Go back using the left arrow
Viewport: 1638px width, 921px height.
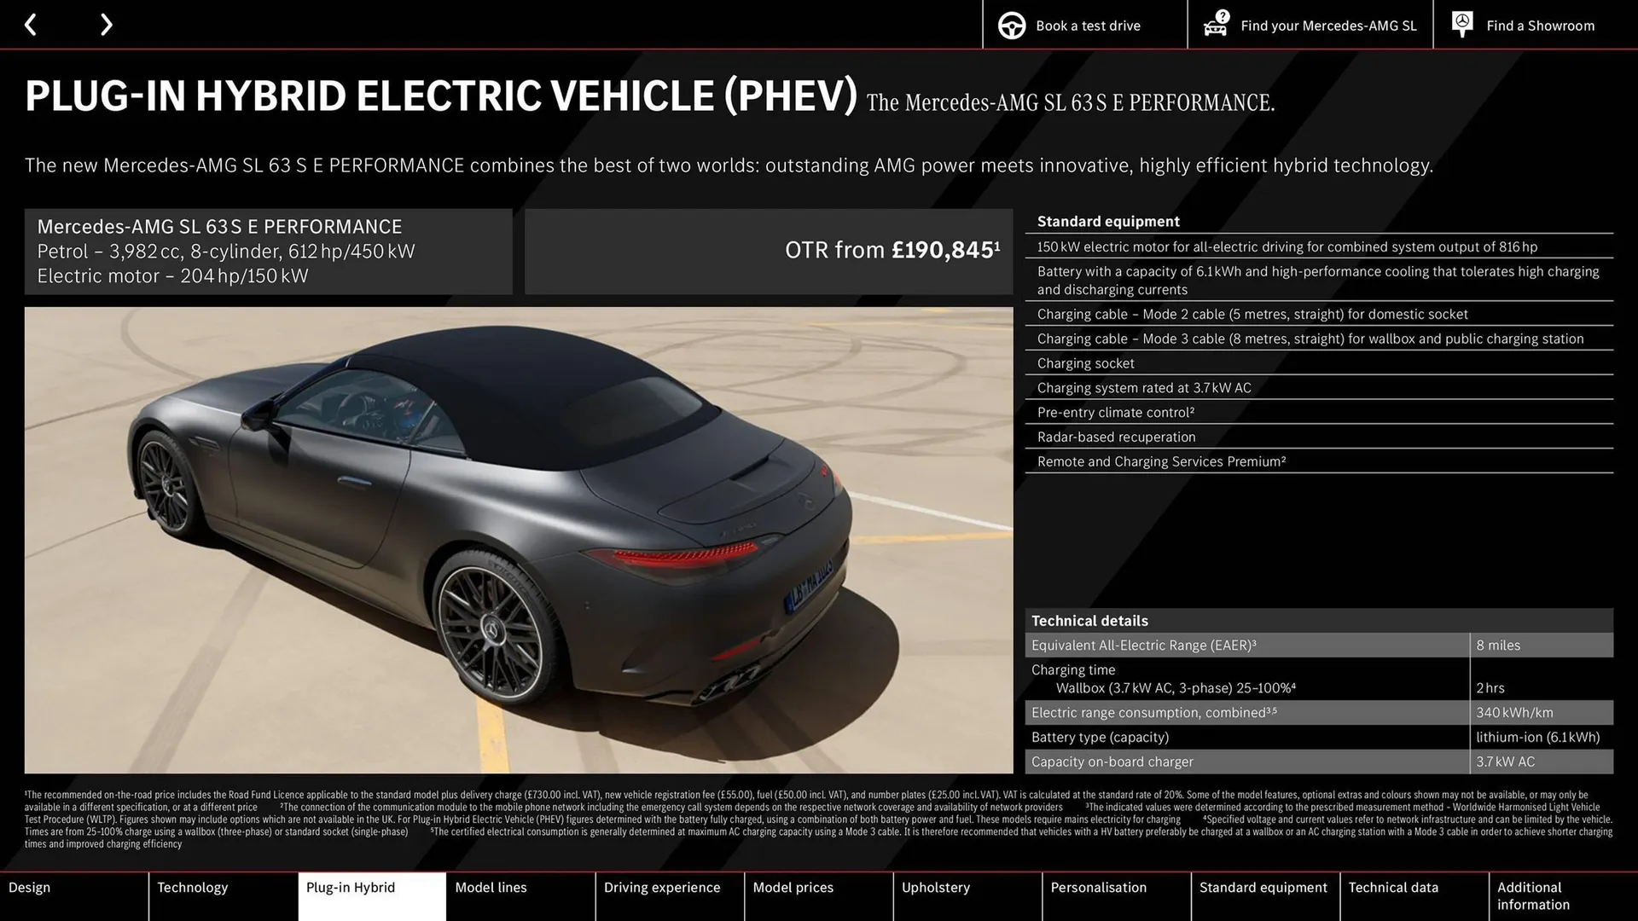pyautogui.click(x=32, y=25)
